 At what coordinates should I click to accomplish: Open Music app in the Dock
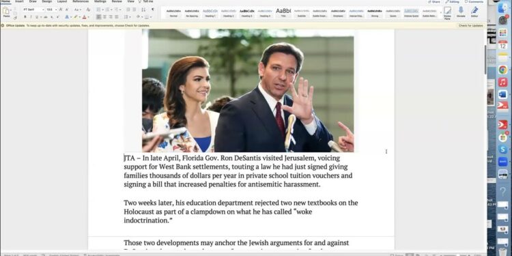click(503, 82)
